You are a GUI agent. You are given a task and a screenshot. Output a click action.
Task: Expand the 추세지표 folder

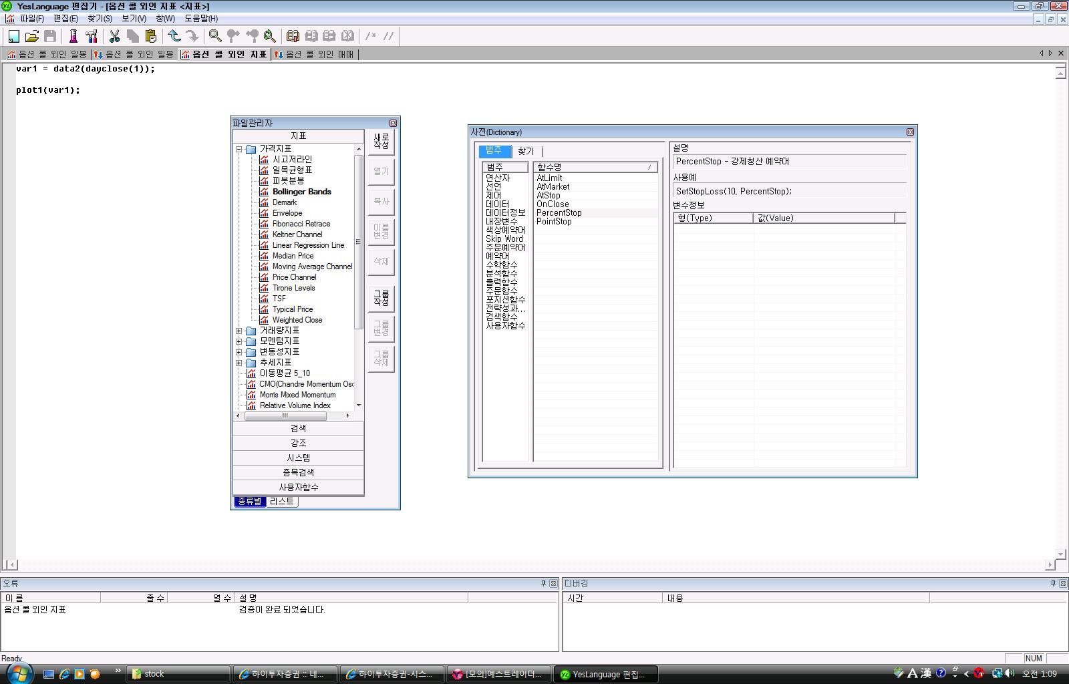[x=239, y=363]
